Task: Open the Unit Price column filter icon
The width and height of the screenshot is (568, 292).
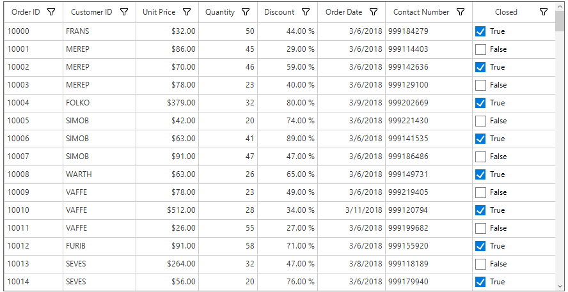Action: (x=187, y=12)
